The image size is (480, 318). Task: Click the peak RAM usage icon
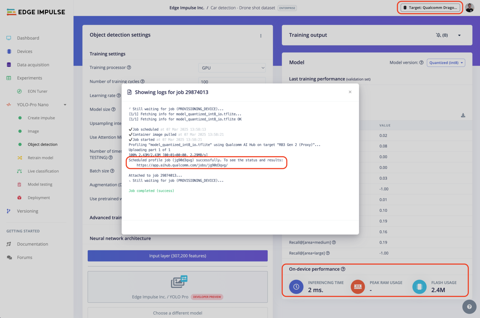[x=358, y=287]
